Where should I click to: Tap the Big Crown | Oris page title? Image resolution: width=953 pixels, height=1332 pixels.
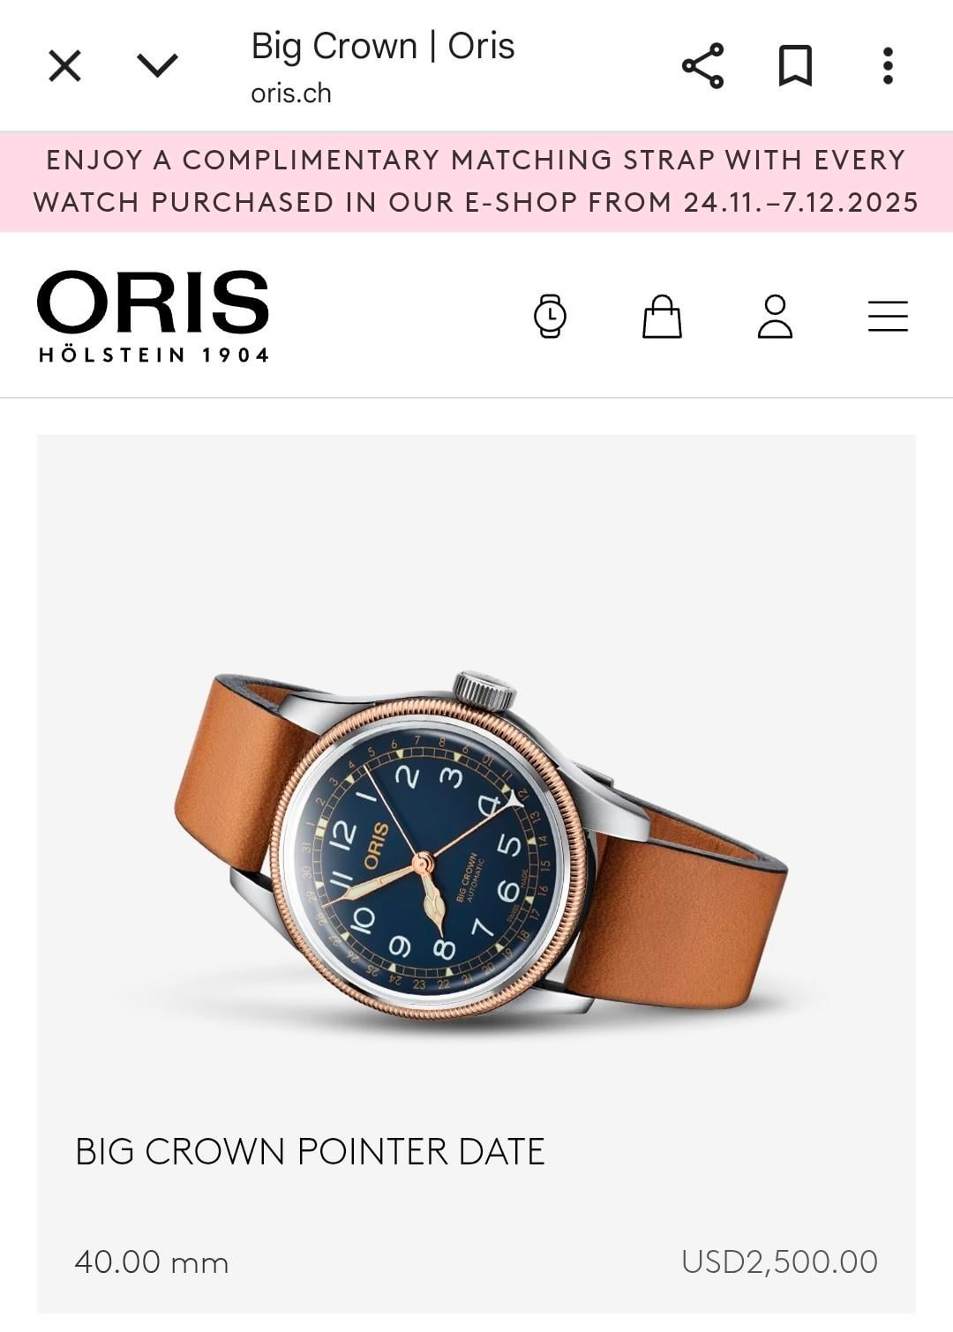pos(383,46)
